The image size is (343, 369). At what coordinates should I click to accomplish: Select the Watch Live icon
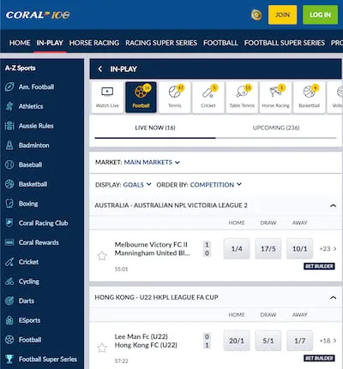[107, 98]
